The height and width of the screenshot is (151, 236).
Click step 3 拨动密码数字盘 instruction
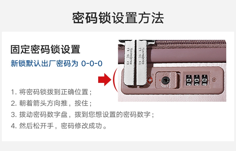pyautogui.click(x=82, y=114)
